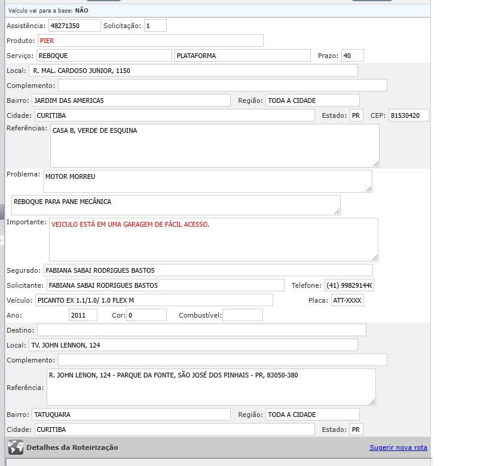Click the Detalhes da Roteirização heading
Screen dimensions: 480x466
pyautogui.click(x=72, y=447)
